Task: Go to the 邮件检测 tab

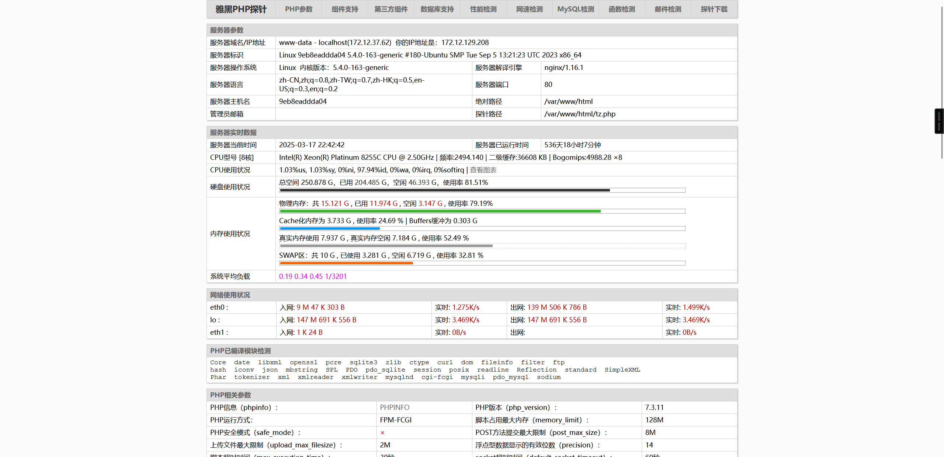Action: (x=668, y=9)
